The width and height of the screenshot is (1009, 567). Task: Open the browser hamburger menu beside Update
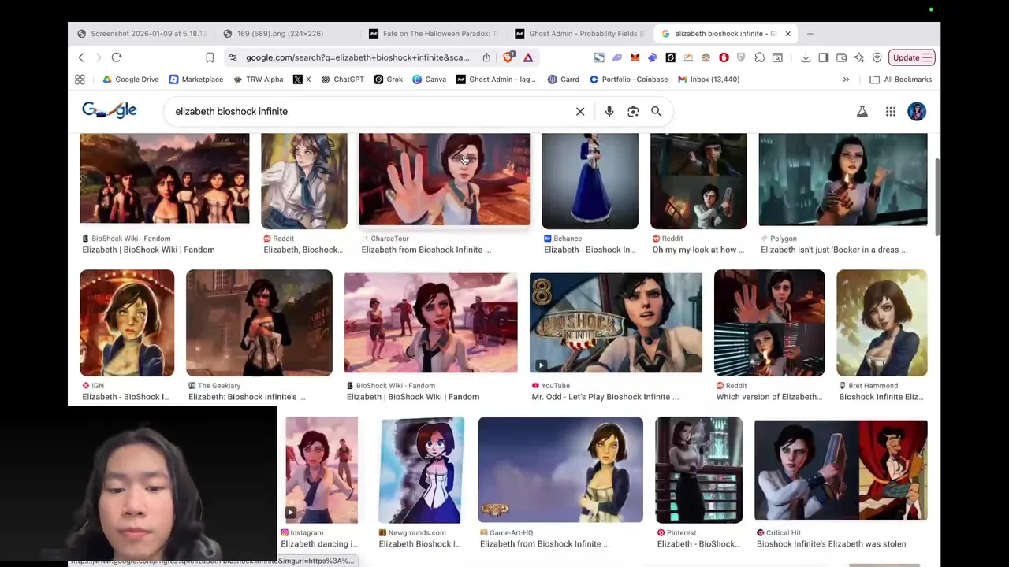click(928, 57)
